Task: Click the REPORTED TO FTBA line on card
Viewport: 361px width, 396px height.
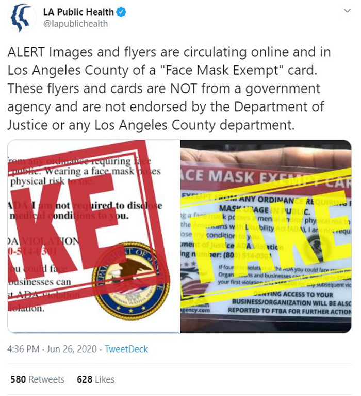Action: (x=289, y=311)
